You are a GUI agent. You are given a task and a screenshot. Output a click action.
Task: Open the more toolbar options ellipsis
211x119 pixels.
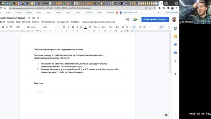(150, 27)
